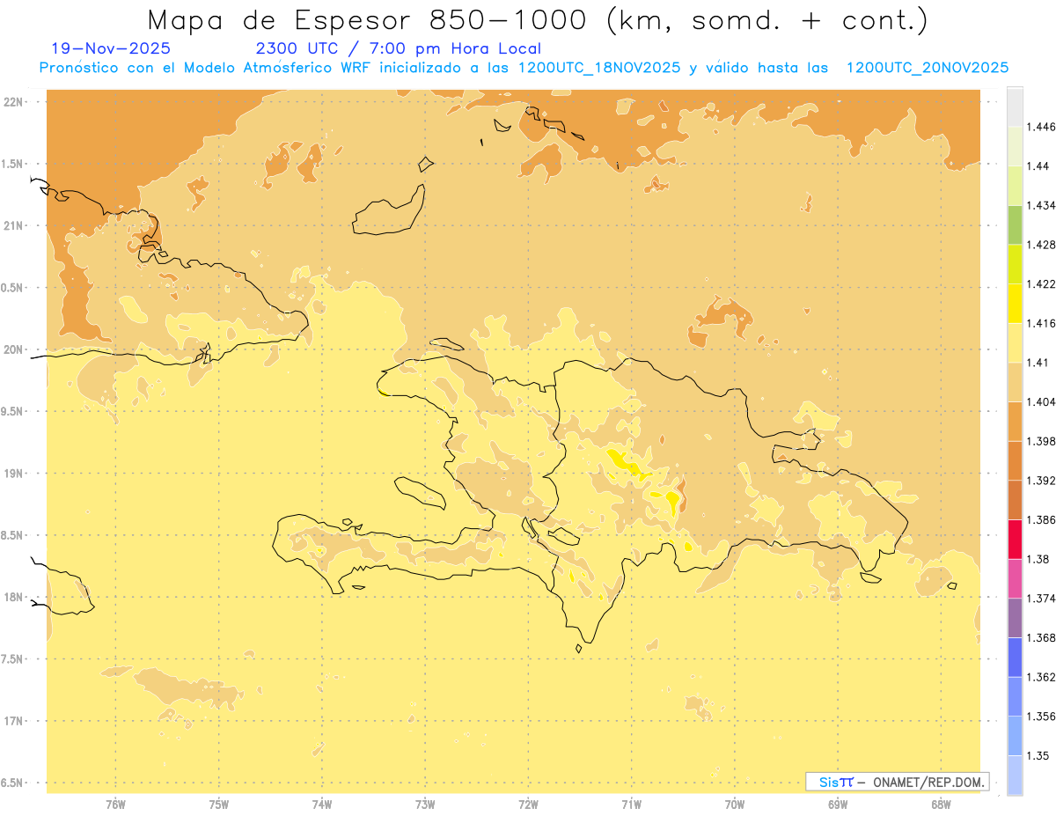Click the "21N" latitude label
This screenshot has width=1056, height=816.
[13, 225]
